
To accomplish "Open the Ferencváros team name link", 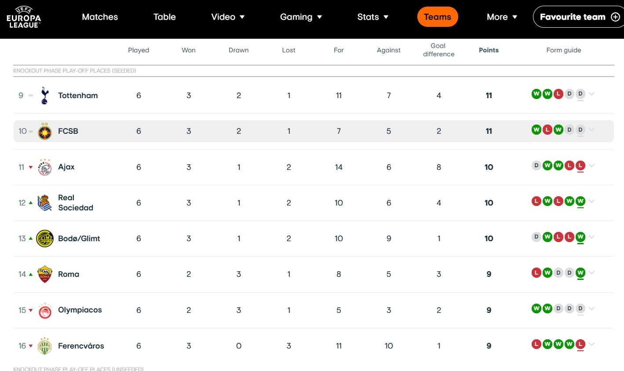I will coord(81,346).
